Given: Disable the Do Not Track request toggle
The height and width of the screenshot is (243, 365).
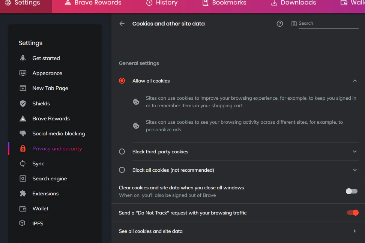Looking at the screenshot, I should point(353,213).
